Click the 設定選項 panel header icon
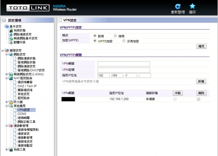 coord(4,20)
